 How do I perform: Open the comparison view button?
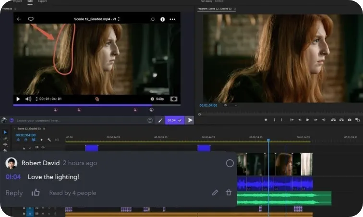click(x=357, y=120)
